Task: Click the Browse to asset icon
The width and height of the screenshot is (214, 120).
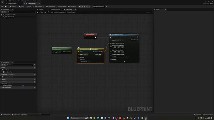Action: click(x=6, y=7)
